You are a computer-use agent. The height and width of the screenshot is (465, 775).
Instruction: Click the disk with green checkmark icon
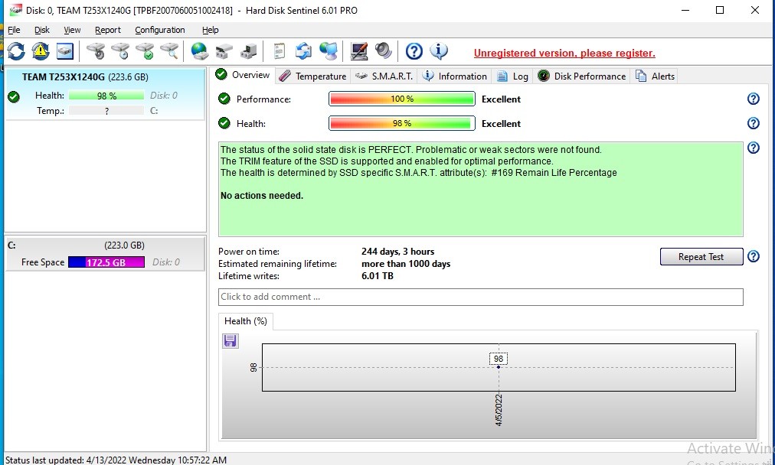pos(145,50)
